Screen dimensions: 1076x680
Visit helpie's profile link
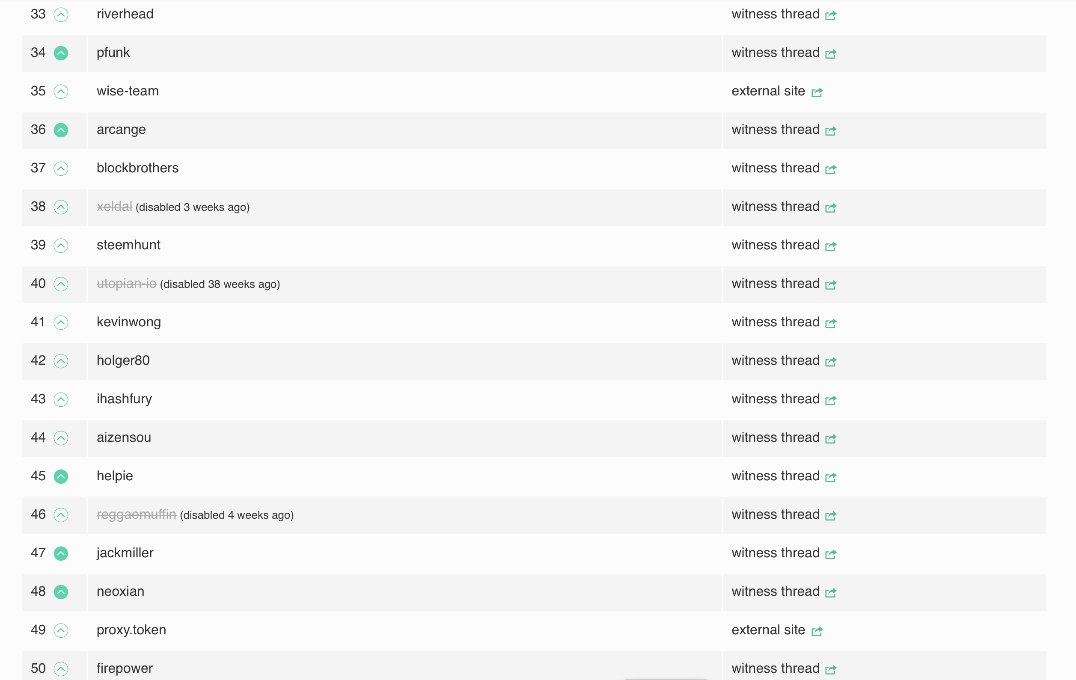click(x=115, y=476)
